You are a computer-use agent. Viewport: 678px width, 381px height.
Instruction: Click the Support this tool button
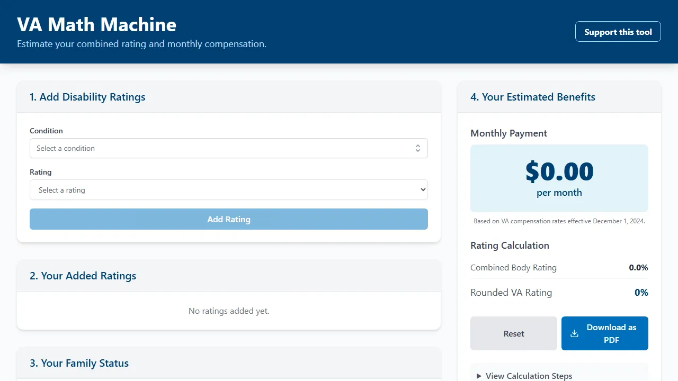(x=618, y=32)
